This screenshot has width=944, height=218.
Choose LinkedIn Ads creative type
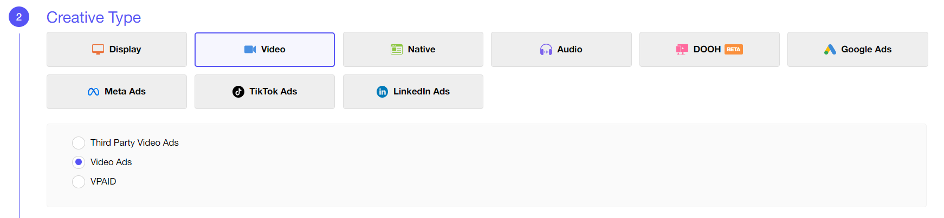pos(413,92)
